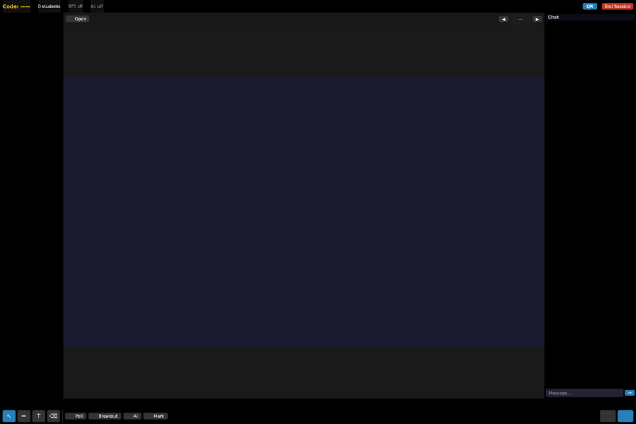636x424 pixels.
Task: Select the pointer arrow tool
Action: [x=9, y=416]
